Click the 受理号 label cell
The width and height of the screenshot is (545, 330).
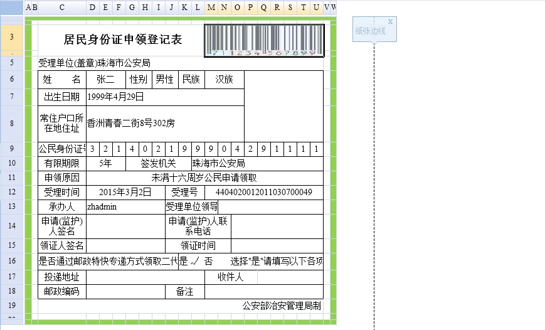point(185,193)
